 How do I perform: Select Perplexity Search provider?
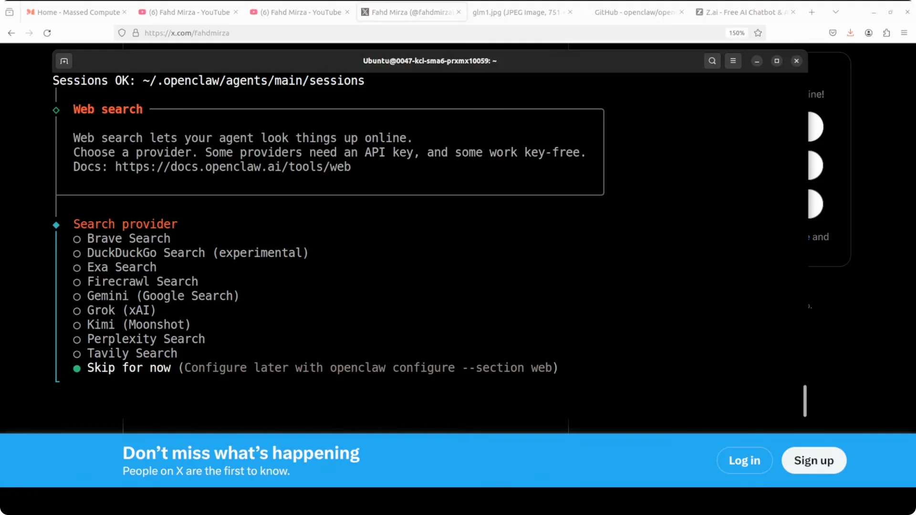tap(139, 339)
